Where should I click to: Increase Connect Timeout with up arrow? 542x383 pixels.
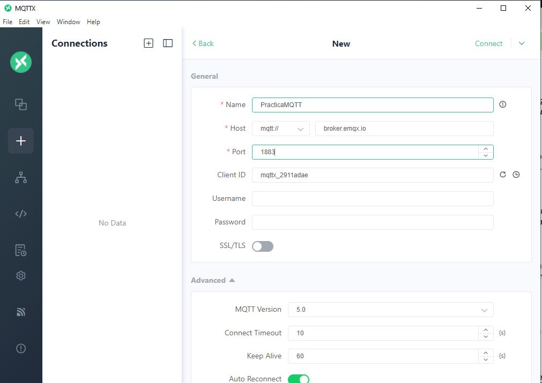click(486, 330)
